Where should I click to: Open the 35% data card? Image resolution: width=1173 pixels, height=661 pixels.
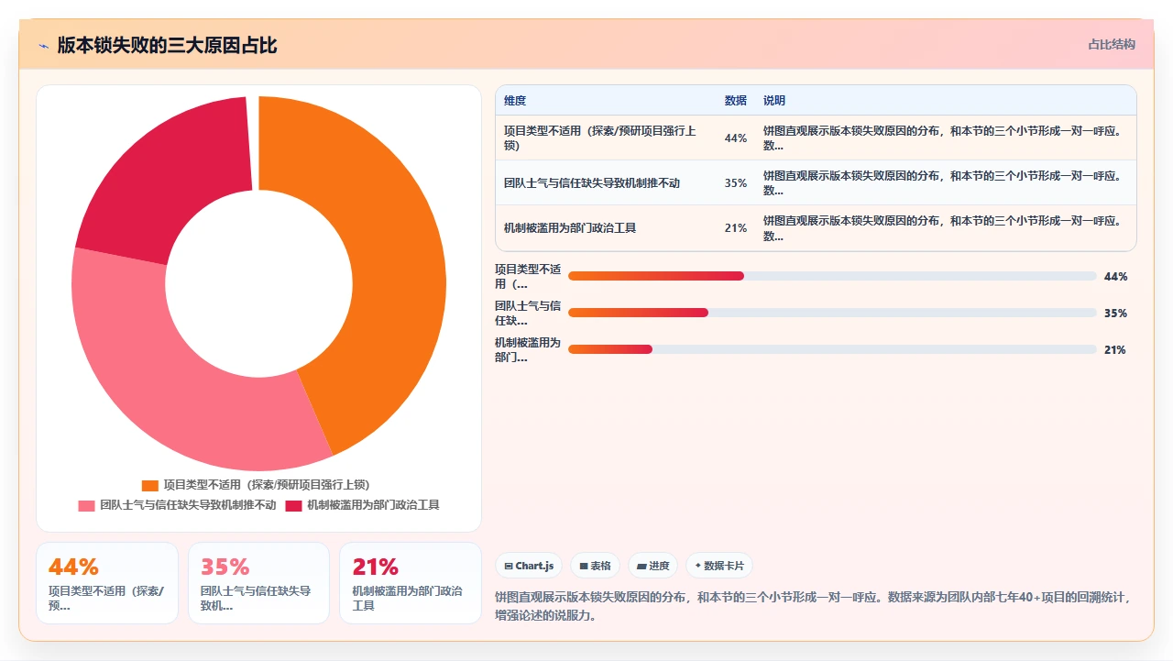click(x=258, y=583)
